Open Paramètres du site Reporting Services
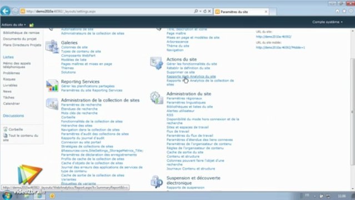Image resolution: width=355 pixels, height=200 pixels. [92, 90]
